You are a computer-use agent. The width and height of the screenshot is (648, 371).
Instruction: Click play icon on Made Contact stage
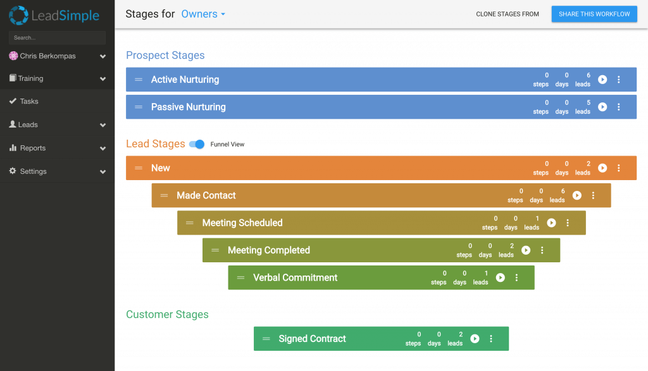click(x=577, y=195)
